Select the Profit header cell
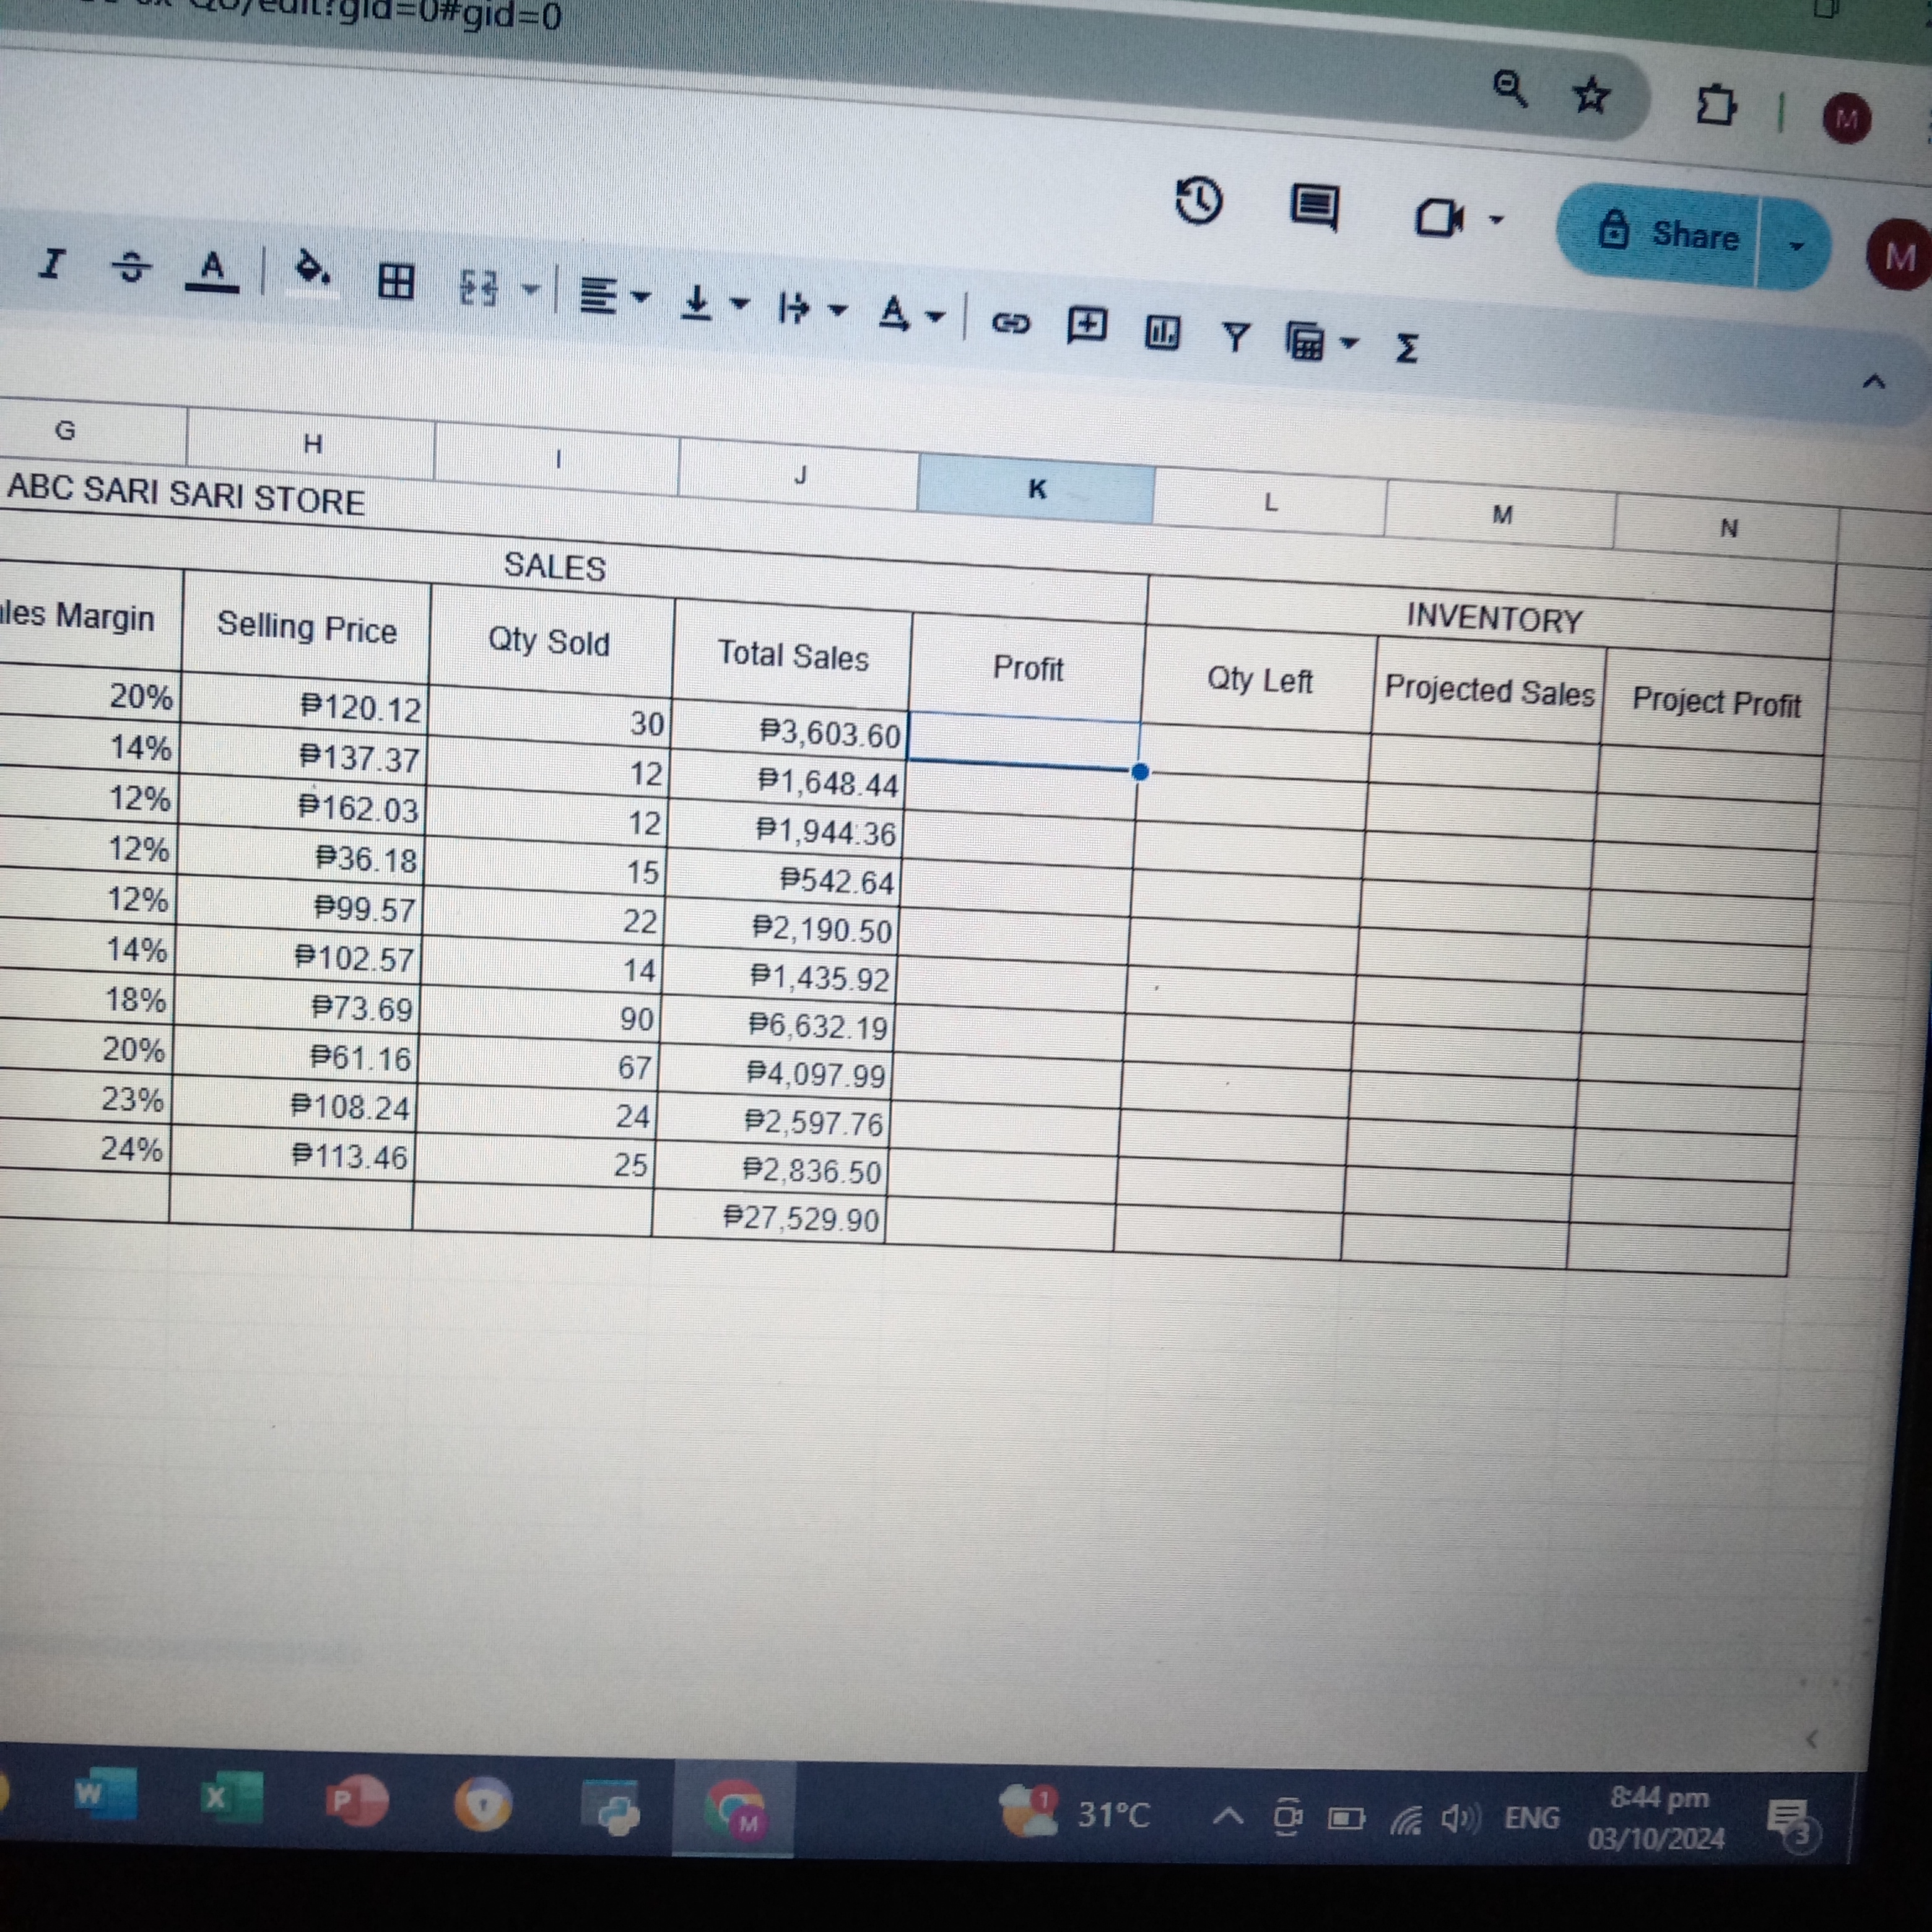 click(1028, 668)
